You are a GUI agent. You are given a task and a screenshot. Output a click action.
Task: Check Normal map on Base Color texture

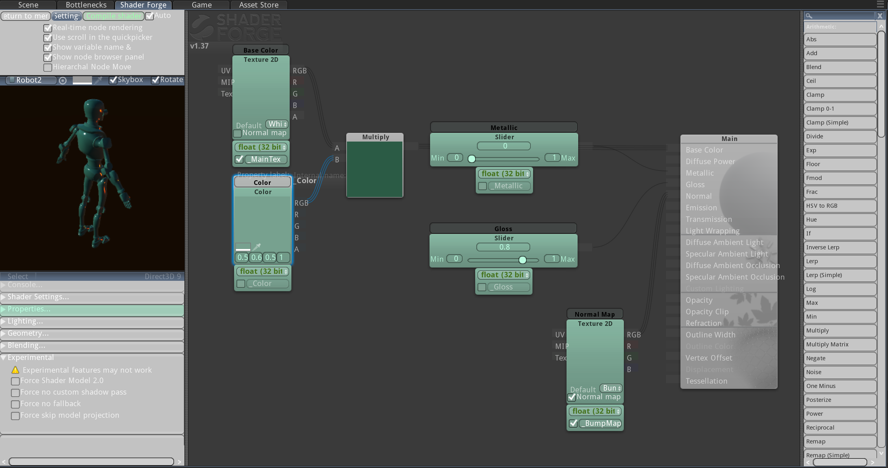coord(237,133)
